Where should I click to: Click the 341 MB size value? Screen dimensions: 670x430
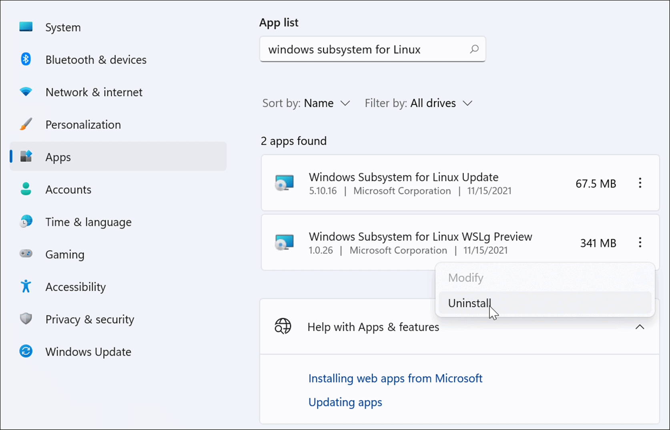[x=598, y=243]
